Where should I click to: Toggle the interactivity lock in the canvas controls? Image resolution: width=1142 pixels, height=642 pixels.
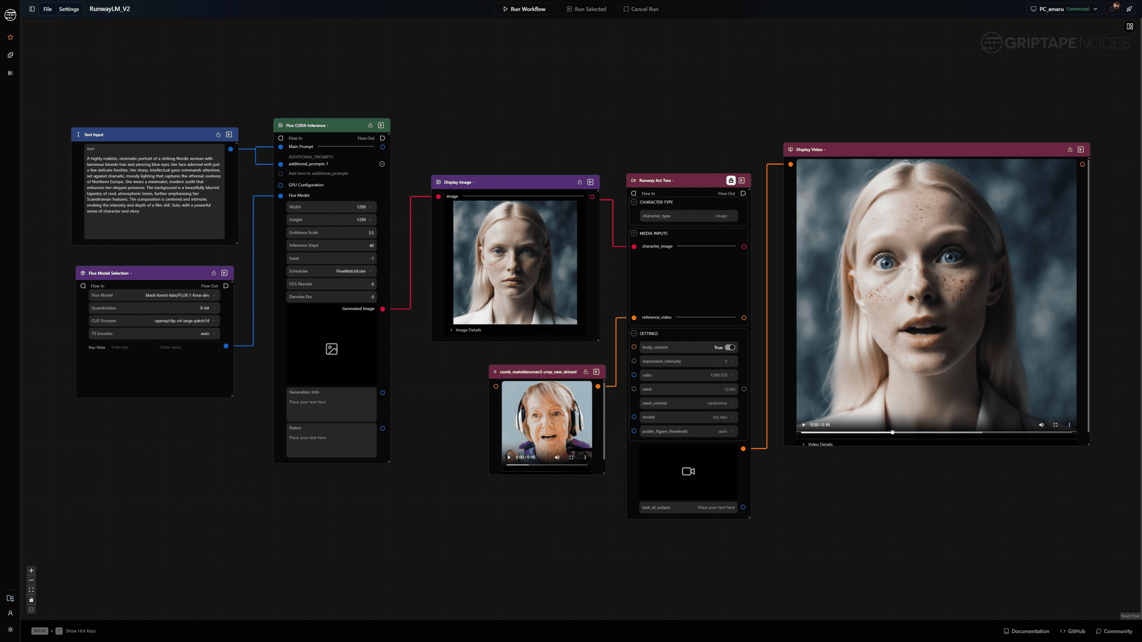pos(31,600)
